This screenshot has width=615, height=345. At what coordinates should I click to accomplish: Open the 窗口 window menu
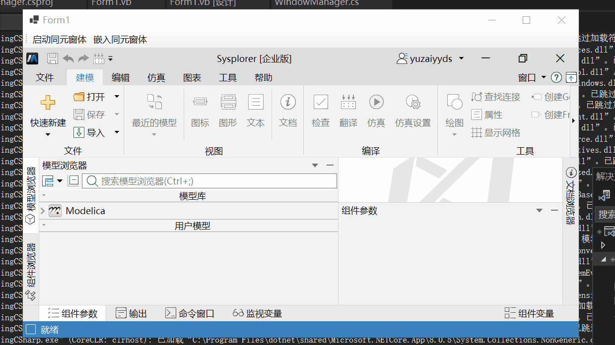[x=532, y=78]
